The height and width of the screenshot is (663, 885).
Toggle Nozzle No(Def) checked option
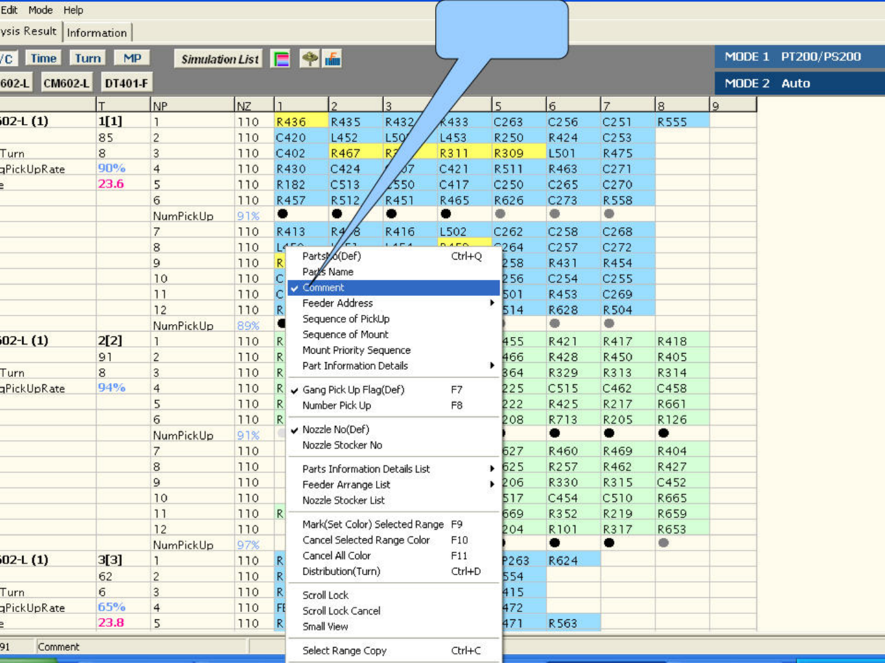click(x=336, y=430)
